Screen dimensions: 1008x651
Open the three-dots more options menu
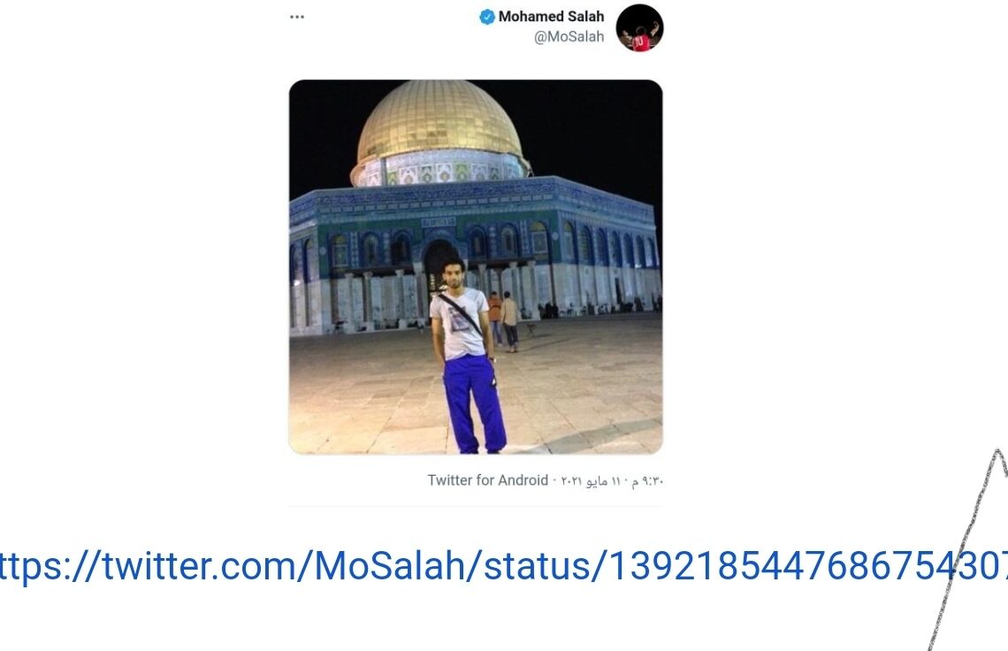click(x=297, y=17)
